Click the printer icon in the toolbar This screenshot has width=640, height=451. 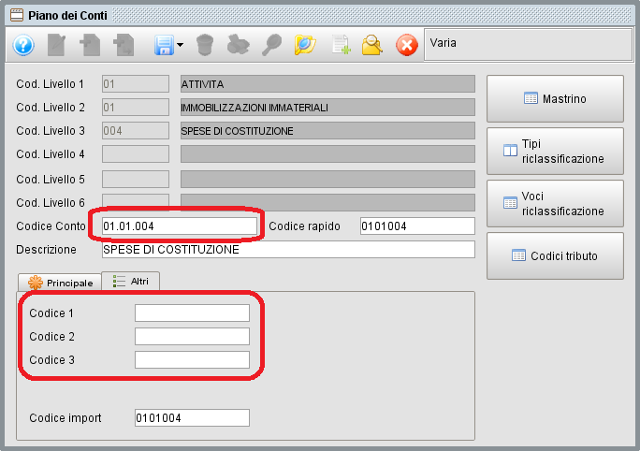[x=239, y=45]
